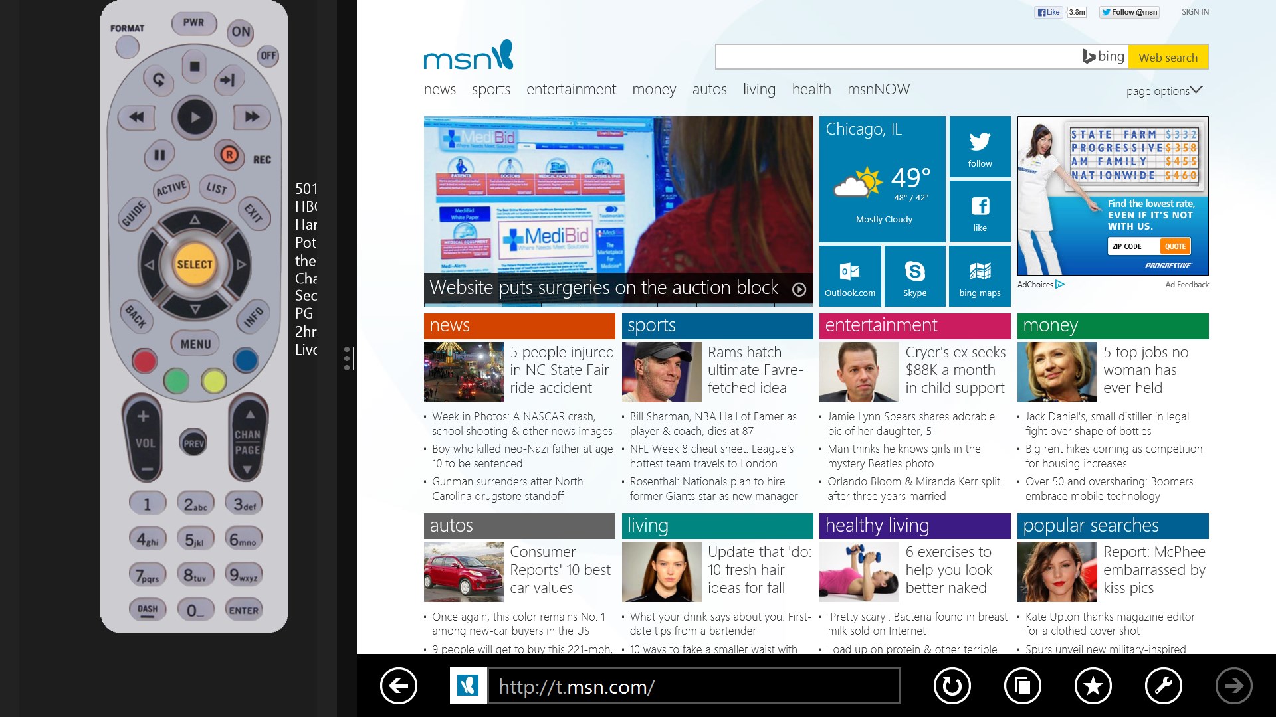Click the red record button on remote

(x=229, y=155)
